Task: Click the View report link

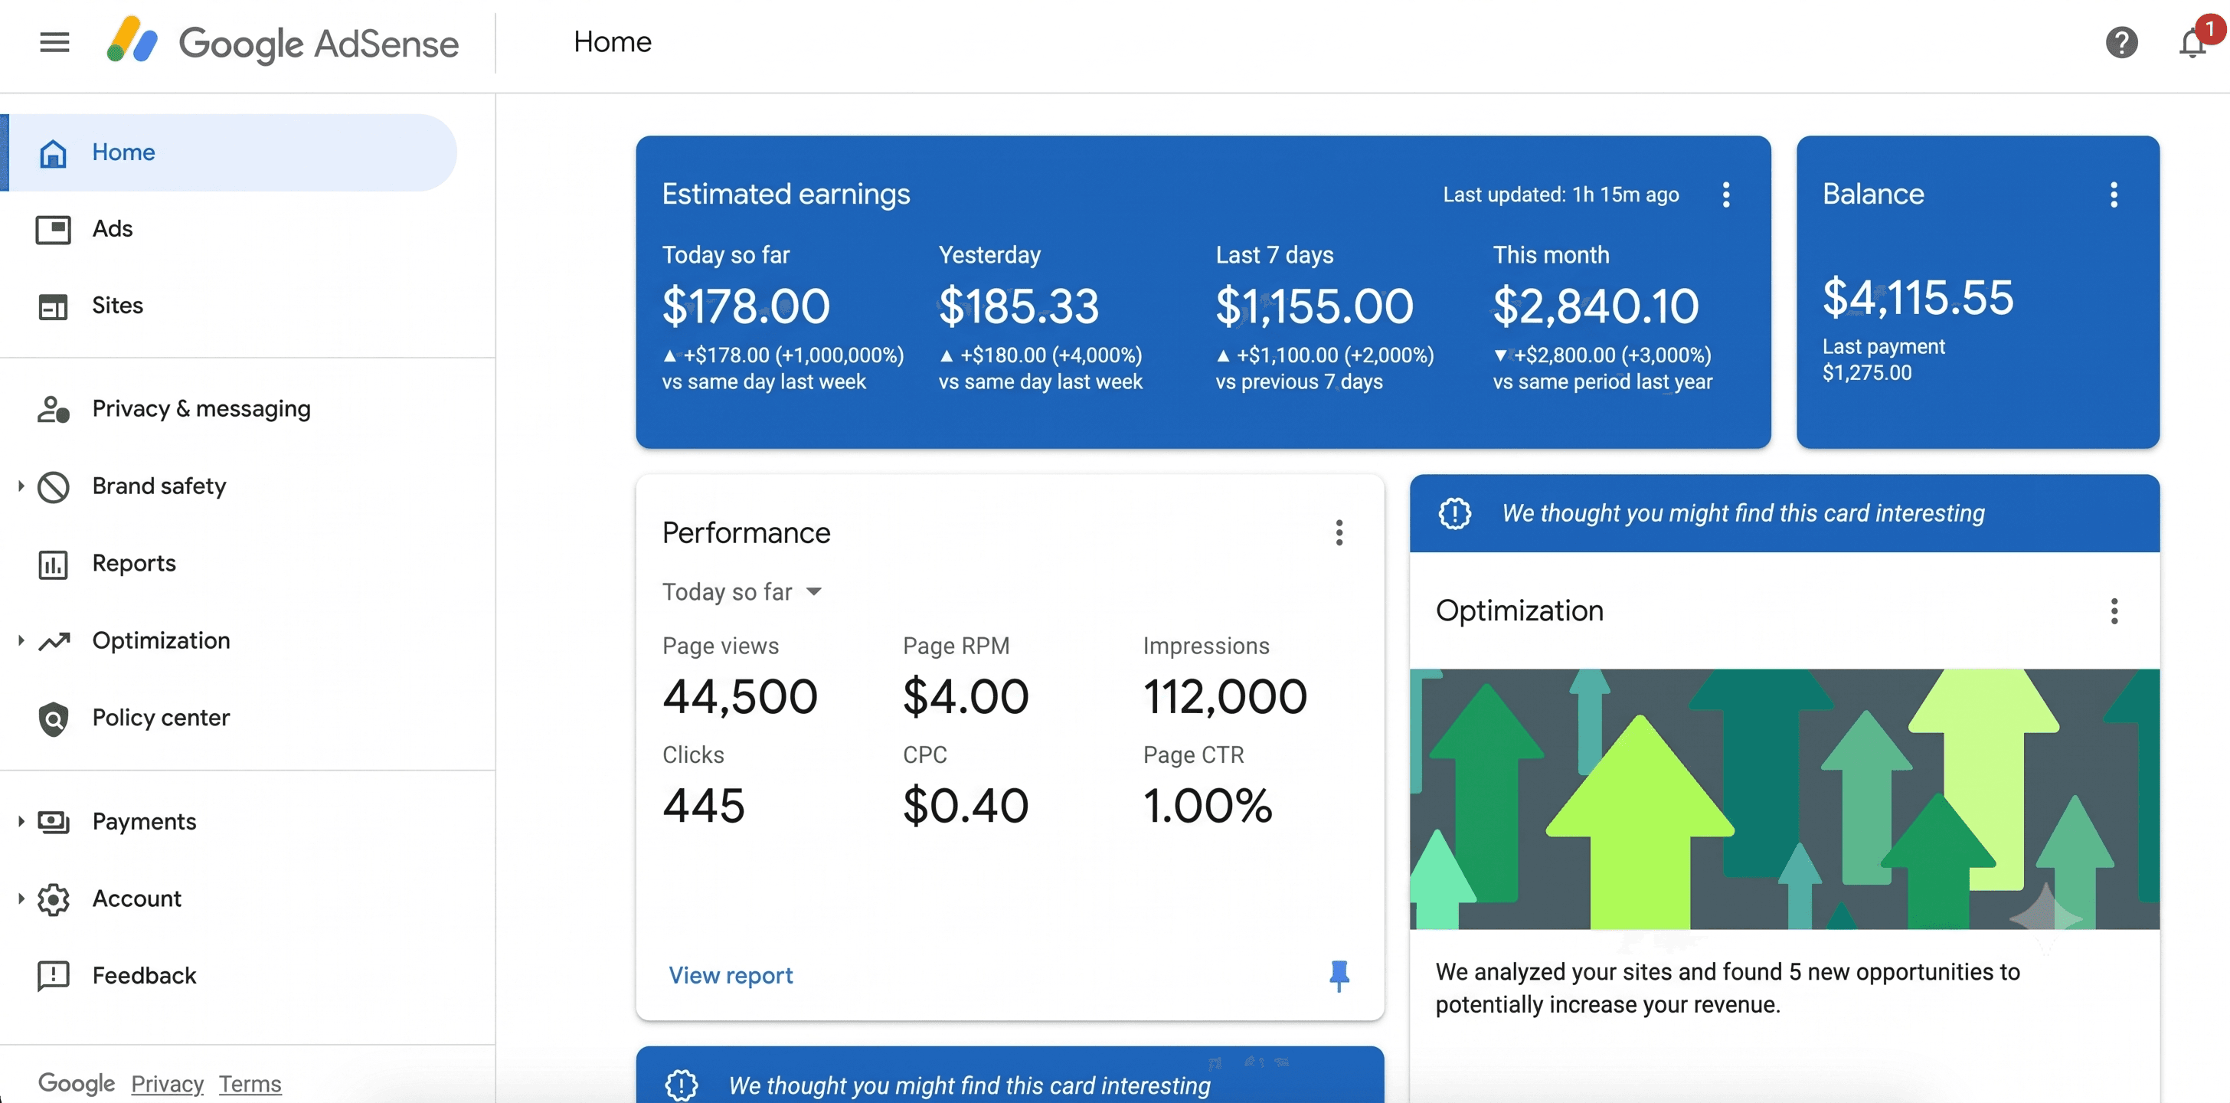Action: pyautogui.click(x=731, y=976)
